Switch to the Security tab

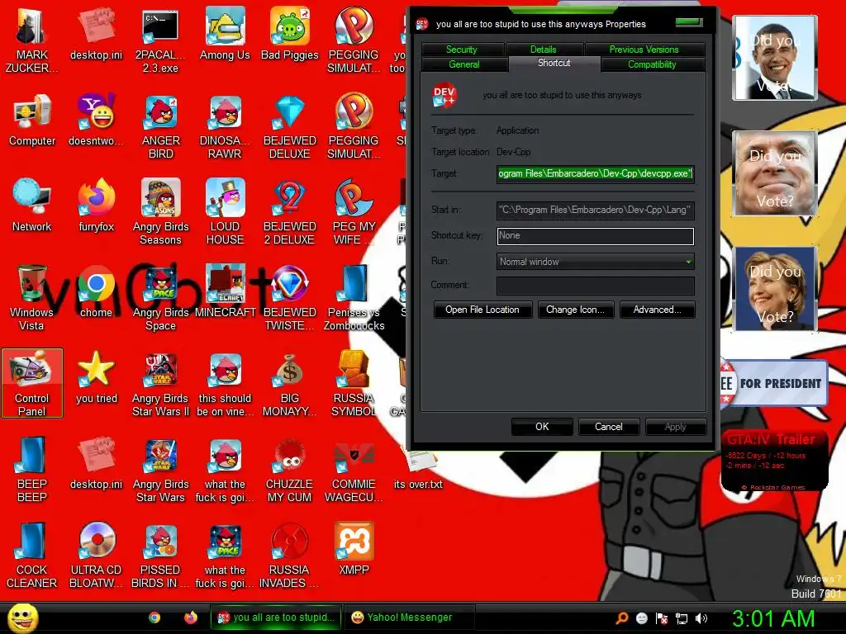(462, 49)
